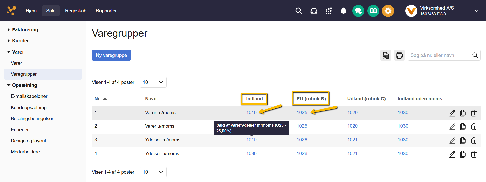
Task: Edit the Varer m/moms row
Action: 452,113
